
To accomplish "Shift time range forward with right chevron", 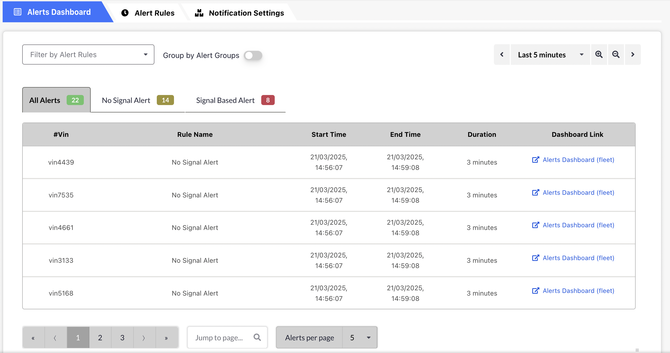I will click(x=633, y=55).
